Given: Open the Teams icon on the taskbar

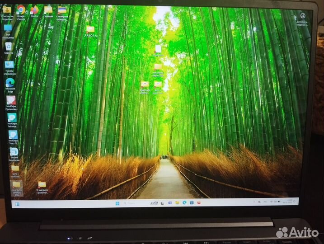Looking at the screenshot, I should click(170, 203).
